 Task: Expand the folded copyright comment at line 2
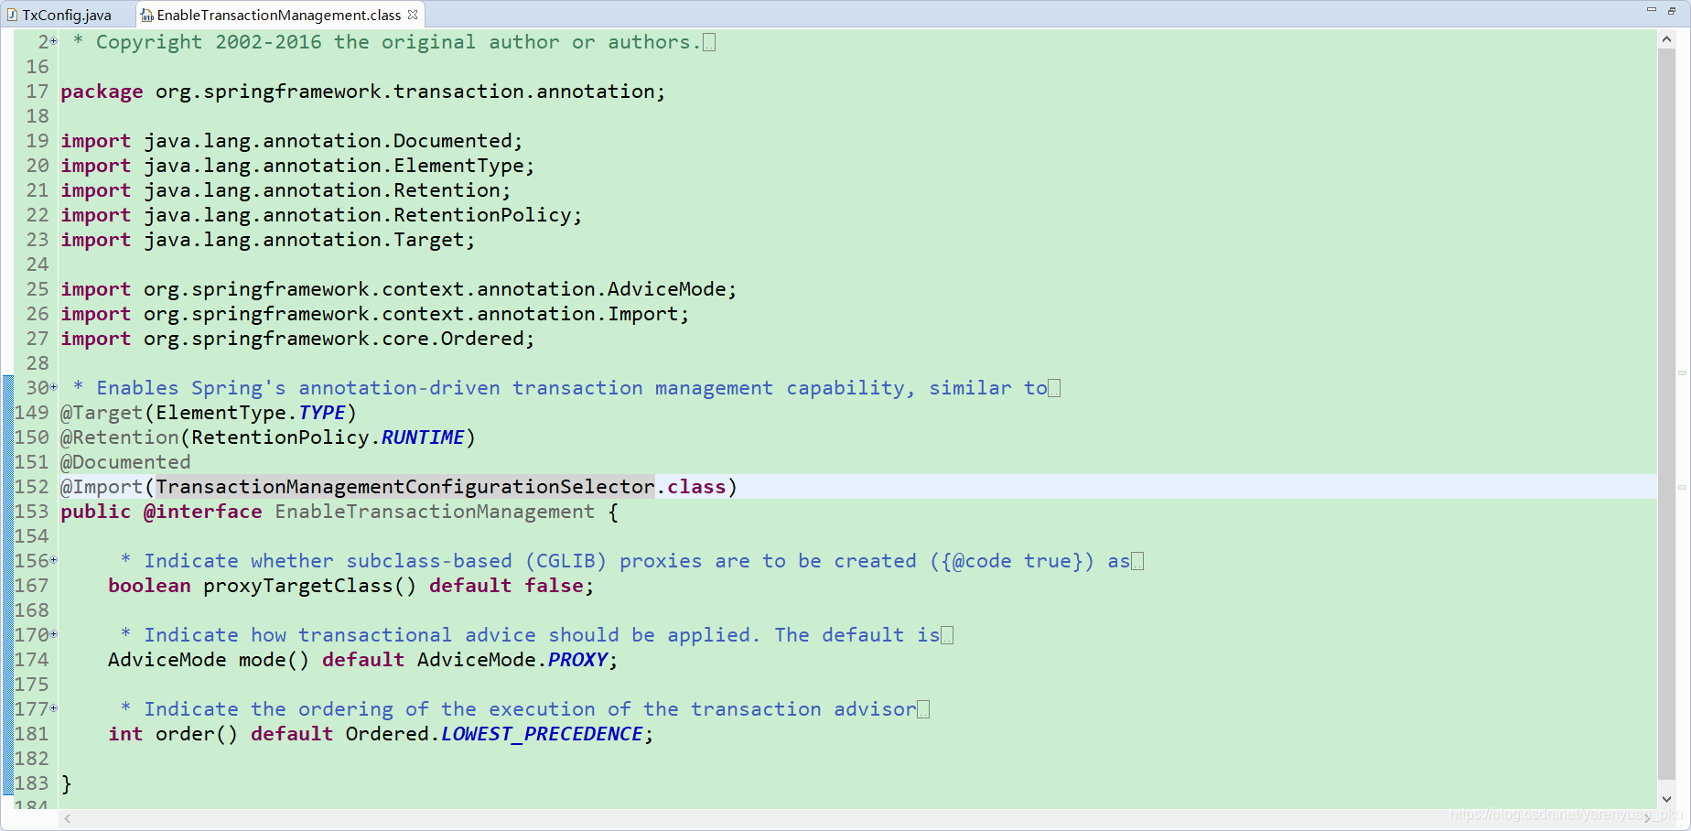point(54,41)
